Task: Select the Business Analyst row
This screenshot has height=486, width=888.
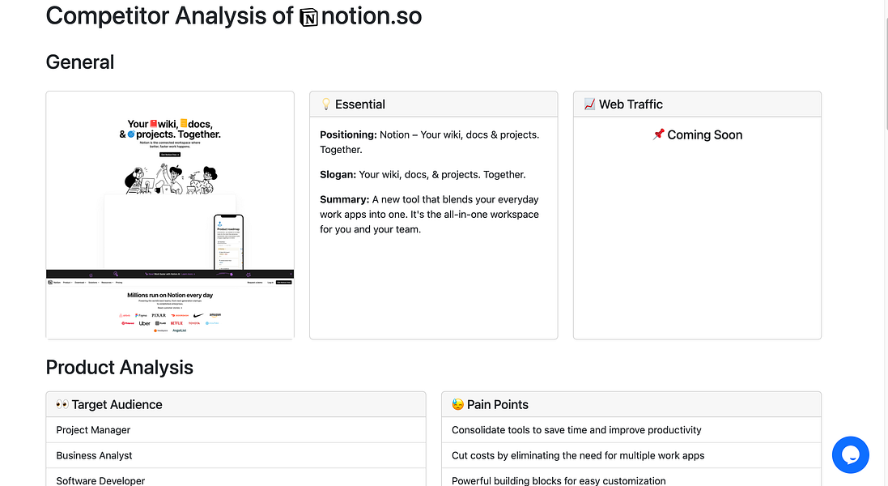Action: (x=236, y=455)
